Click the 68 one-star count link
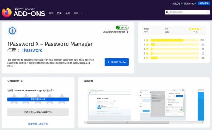 [x=203, y=58]
